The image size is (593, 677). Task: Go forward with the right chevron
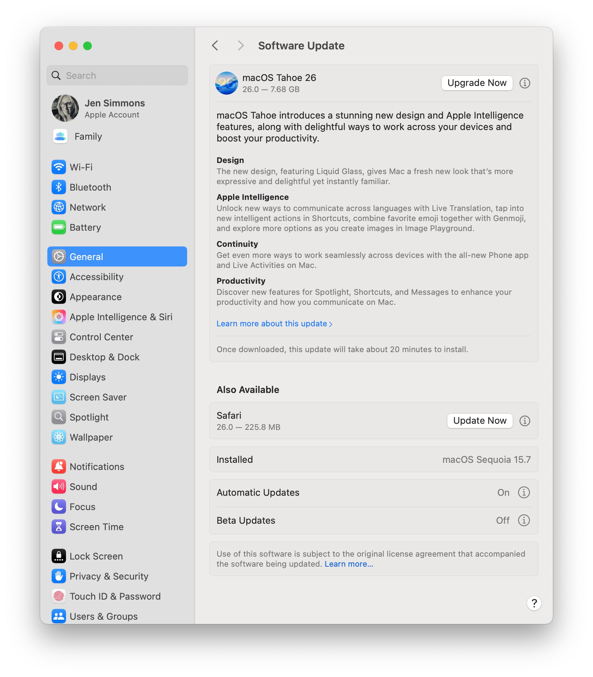[241, 45]
